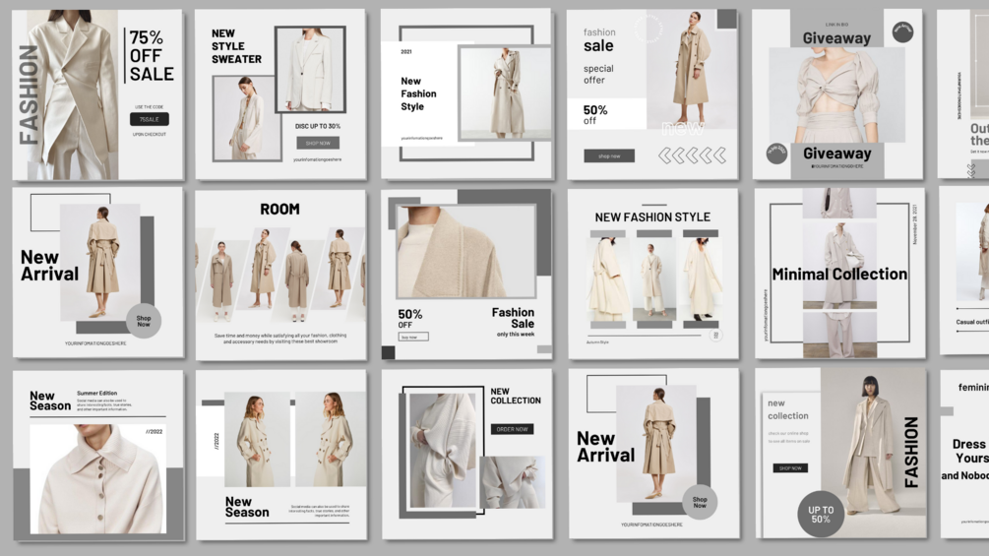Viewport: 989px width, 556px height.
Task: Click the 'special offer' text
Action: pos(598,75)
